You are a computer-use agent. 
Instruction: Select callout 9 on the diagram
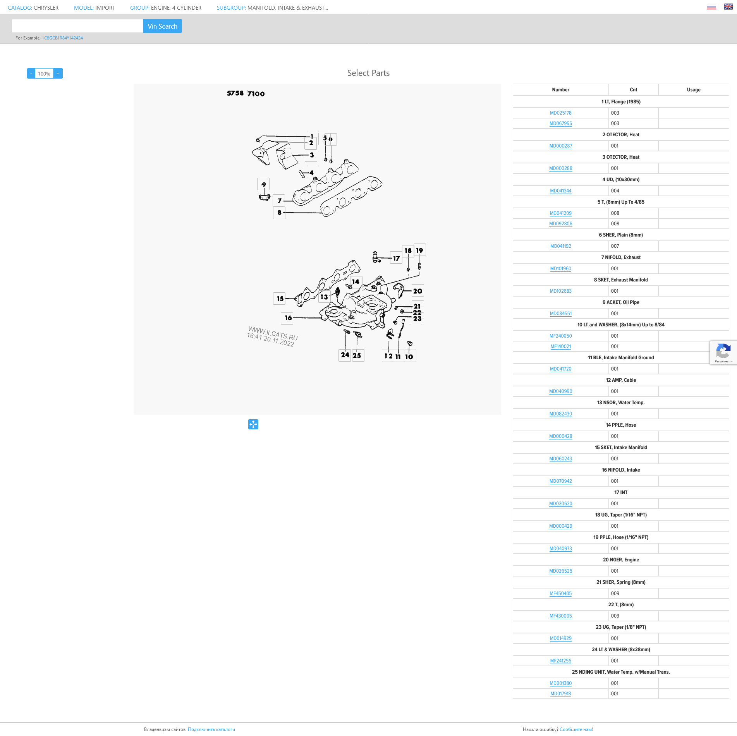tap(264, 184)
